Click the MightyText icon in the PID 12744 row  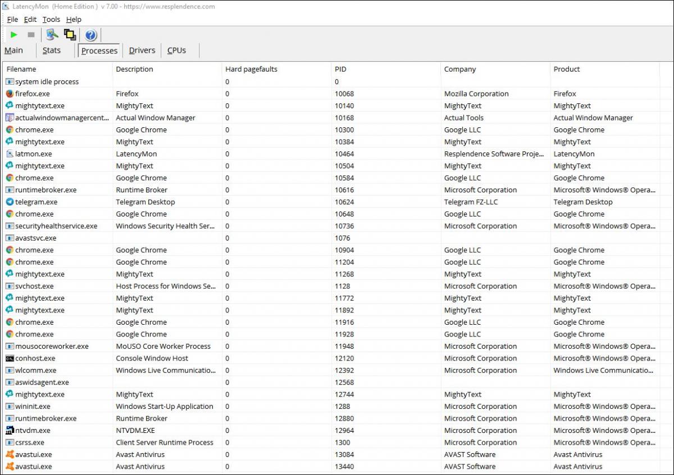point(10,394)
